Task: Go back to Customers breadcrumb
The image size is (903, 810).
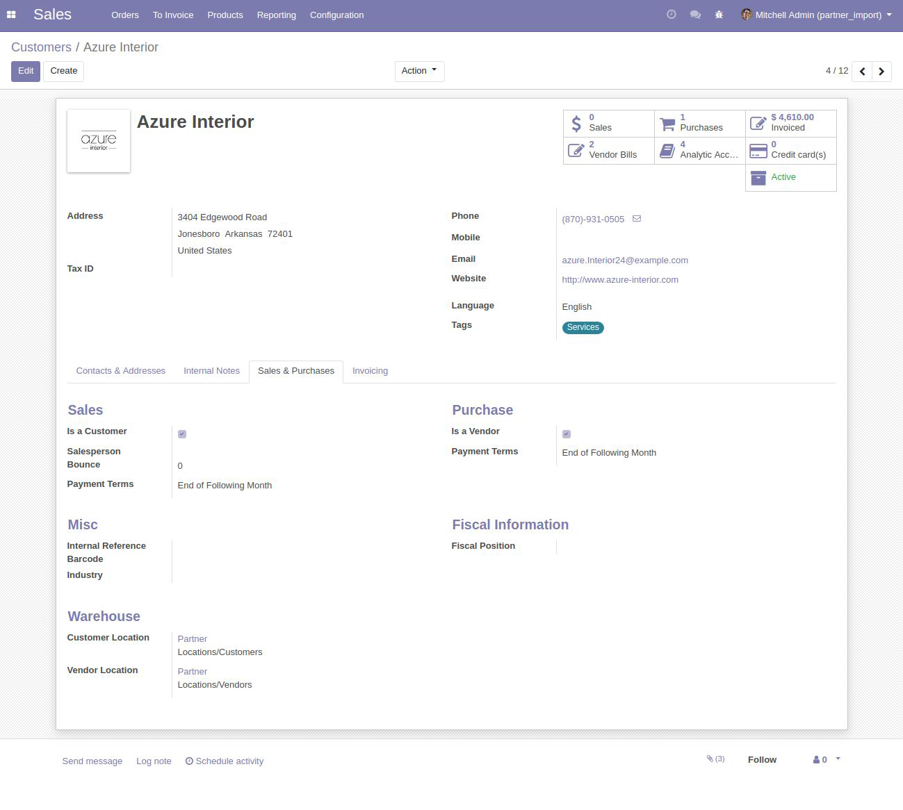Action: (41, 47)
